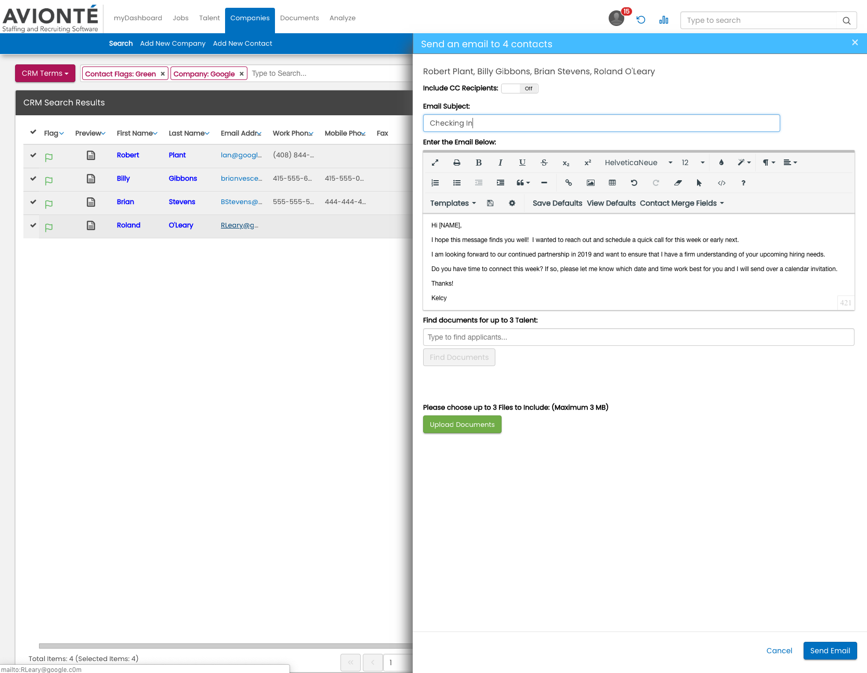Click the find applicants input field
The height and width of the screenshot is (673, 867).
pyautogui.click(x=638, y=337)
